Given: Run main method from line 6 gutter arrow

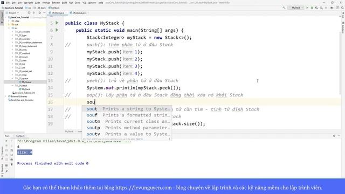Looking at the screenshot, I should coord(57,30).
